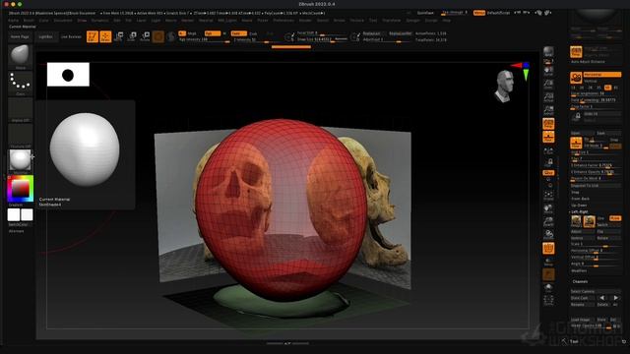Image resolution: width=630 pixels, height=354 pixels.
Task: Toggle PolyF polyframe display
Action: click(548, 249)
